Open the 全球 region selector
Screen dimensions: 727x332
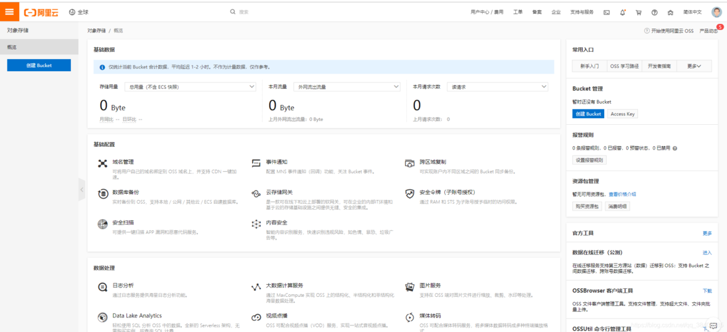[x=78, y=12]
